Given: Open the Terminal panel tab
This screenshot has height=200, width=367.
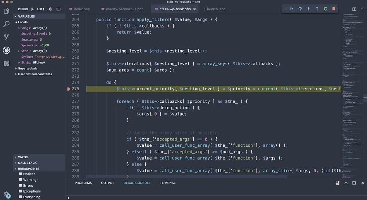Looking at the screenshot, I should [x=167, y=183].
